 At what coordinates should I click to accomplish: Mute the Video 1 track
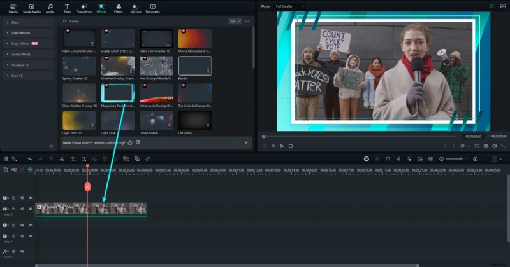coord(22,236)
